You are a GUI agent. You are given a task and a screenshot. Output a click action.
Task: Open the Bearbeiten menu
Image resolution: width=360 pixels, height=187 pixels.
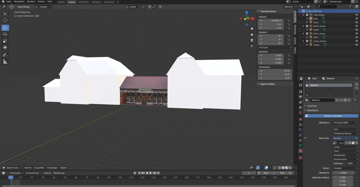(19, 1)
